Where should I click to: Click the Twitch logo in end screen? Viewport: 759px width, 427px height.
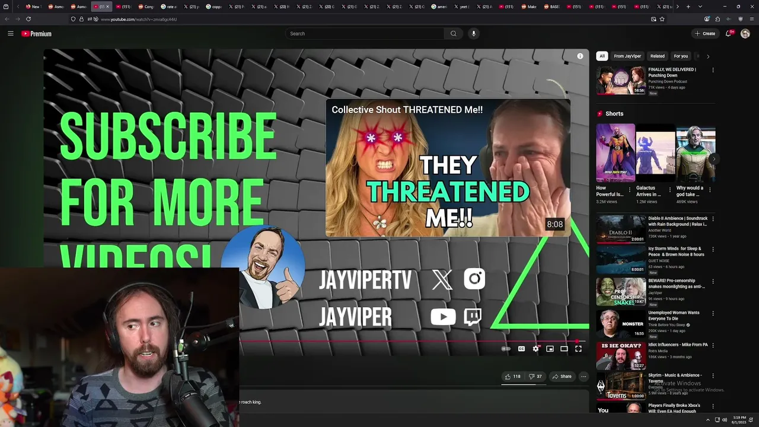(473, 317)
